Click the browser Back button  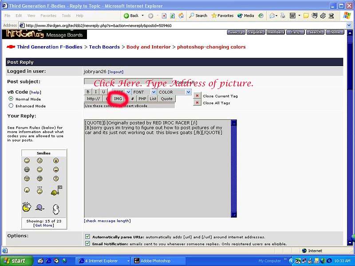pos(131,16)
